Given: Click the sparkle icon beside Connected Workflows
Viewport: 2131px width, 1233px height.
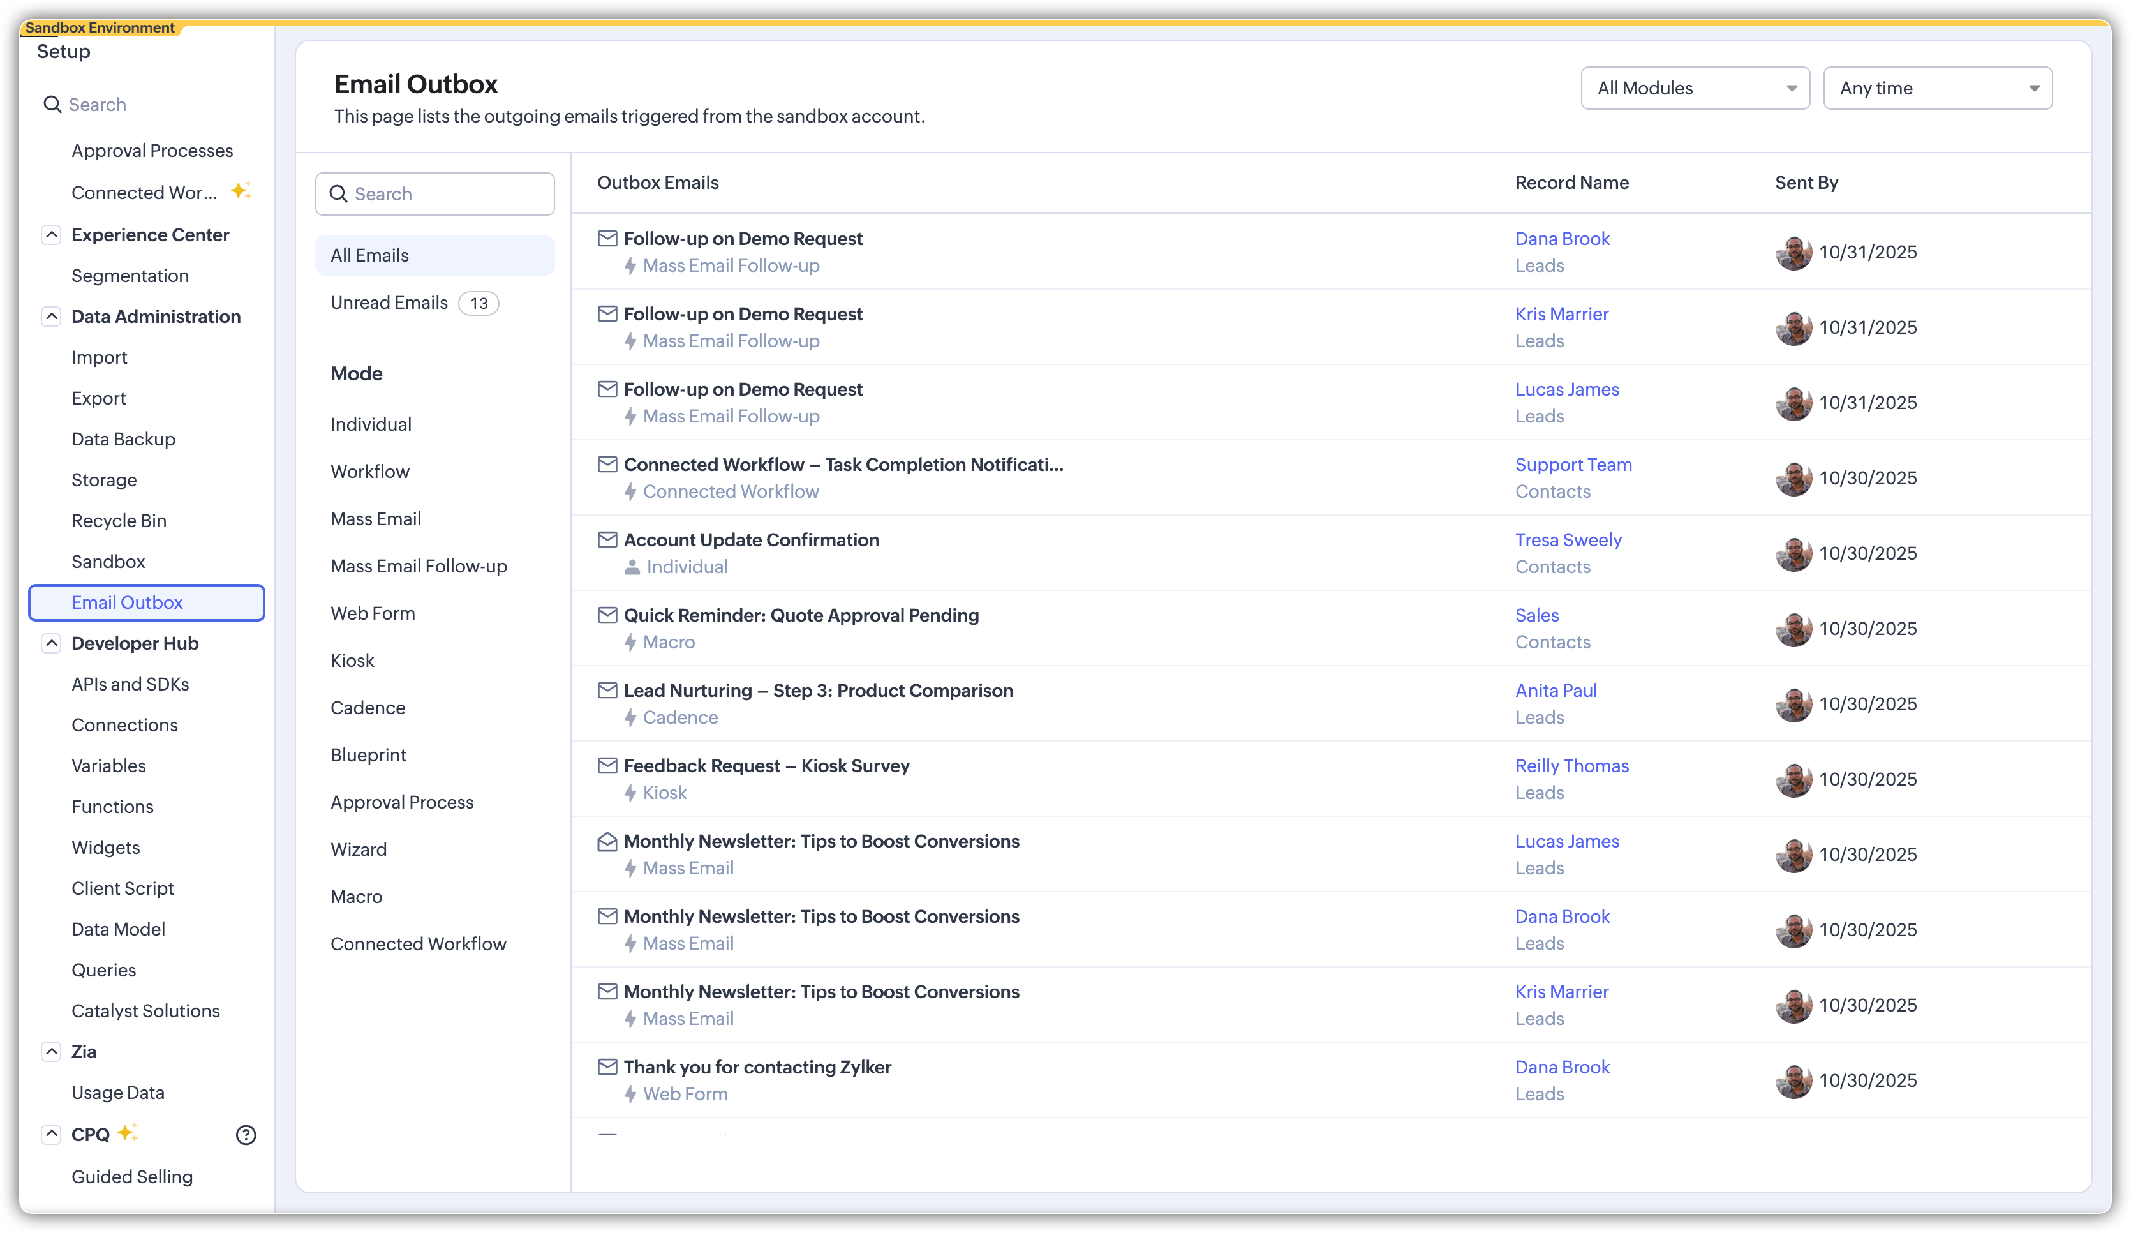Looking at the screenshot, I should [241, 191].
